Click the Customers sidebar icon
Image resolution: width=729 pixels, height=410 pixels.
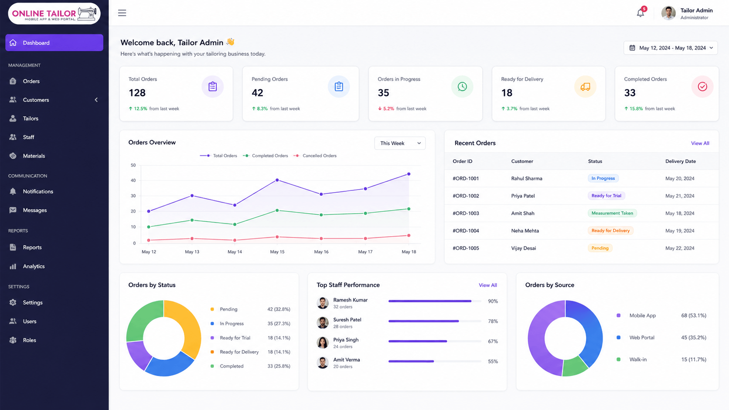click(x=13, y=100)
